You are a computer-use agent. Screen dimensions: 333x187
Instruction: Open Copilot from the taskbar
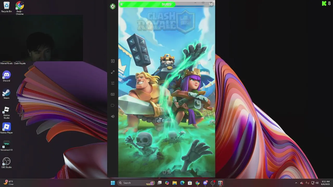click(x=167, y=183)
